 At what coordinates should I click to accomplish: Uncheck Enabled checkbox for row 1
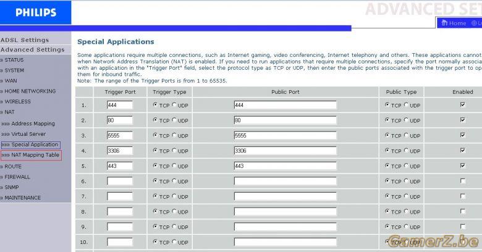[x=463, y=105]
